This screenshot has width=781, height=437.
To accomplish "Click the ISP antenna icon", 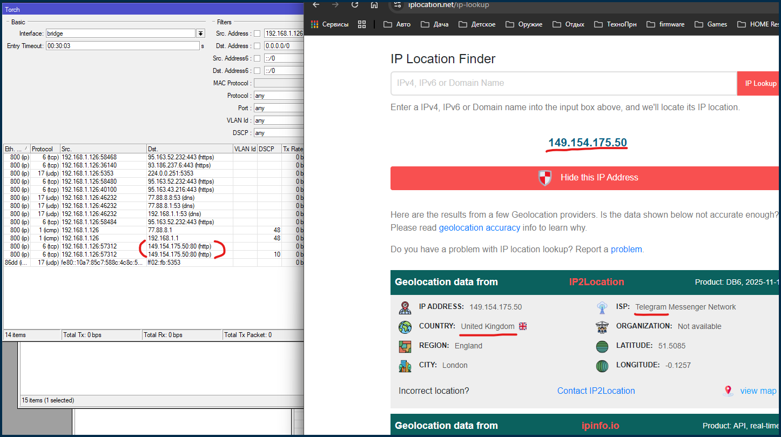I will 602,307.
